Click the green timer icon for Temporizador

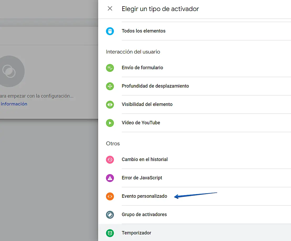coord(110,233)
